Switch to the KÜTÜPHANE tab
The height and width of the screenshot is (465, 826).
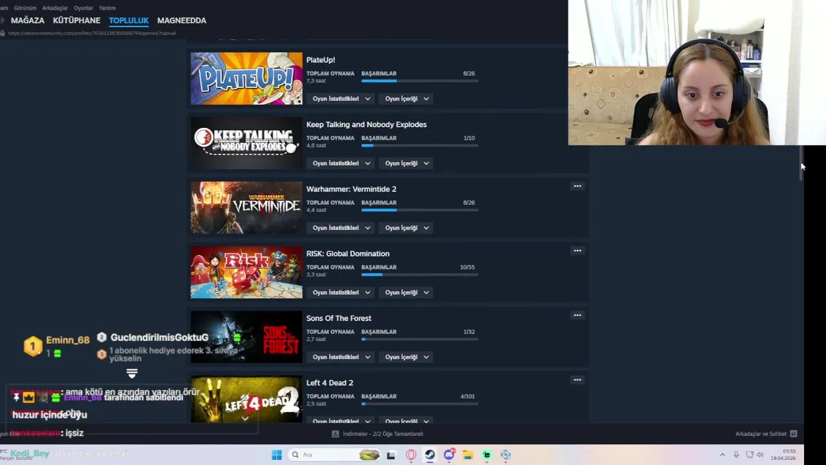coord(77,21)
